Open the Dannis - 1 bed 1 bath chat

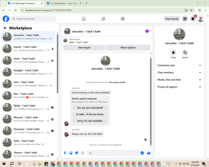coord(28,48)
